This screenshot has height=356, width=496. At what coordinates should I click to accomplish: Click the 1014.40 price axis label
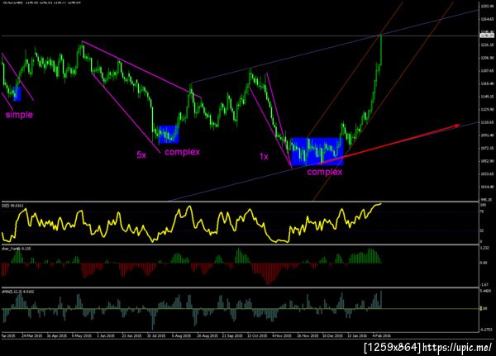coord(487,187)
